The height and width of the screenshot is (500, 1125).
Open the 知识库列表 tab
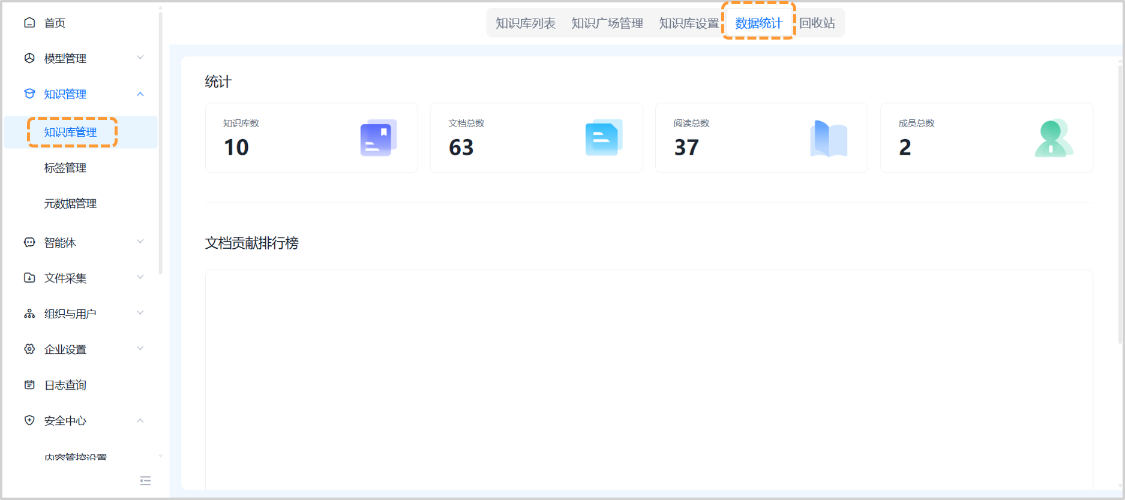click(x=526, y=23)
